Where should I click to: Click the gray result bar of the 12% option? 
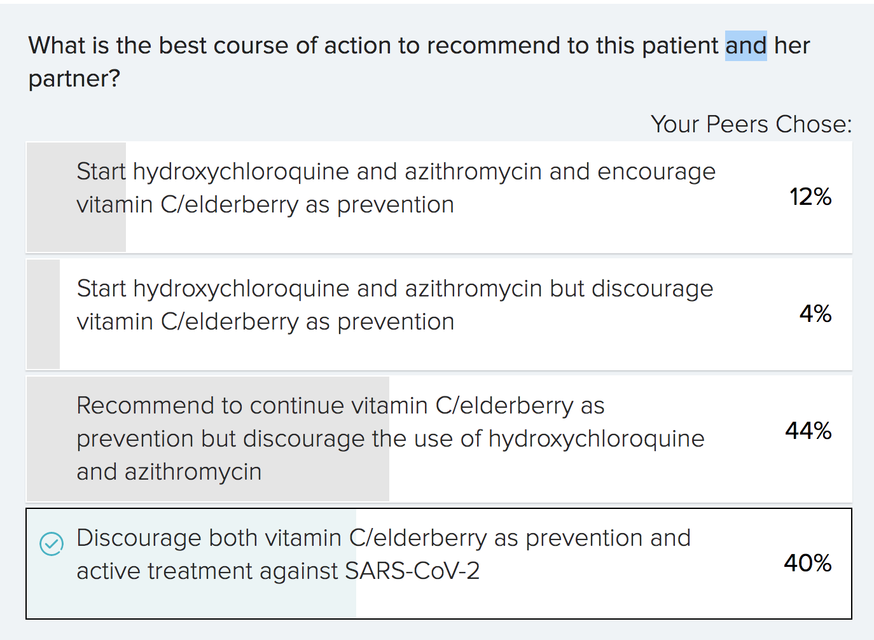click(76, 197)
